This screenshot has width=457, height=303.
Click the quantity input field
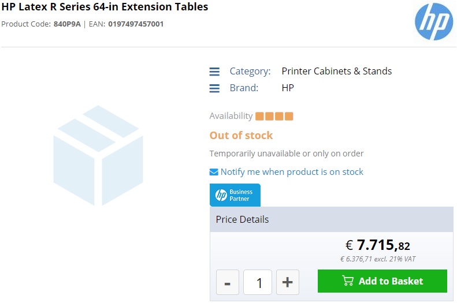258,282
